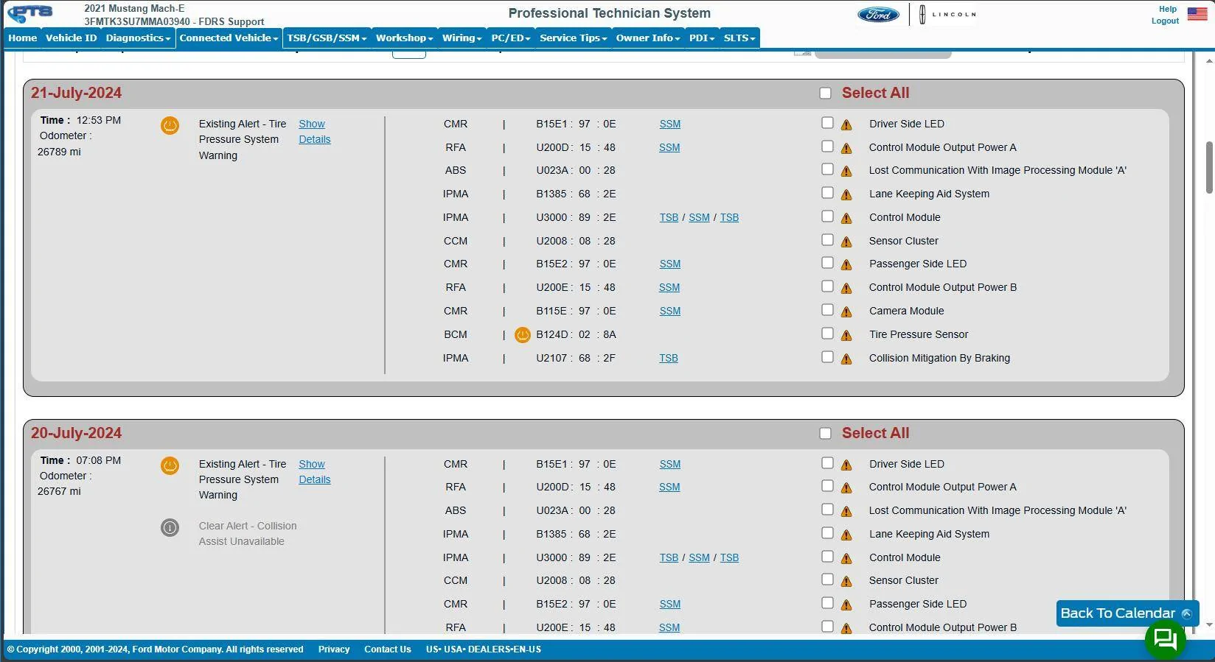Click the Back To Calendar button
The width and height of the screenshot is (1215, 662).
tap(1127, 613)
